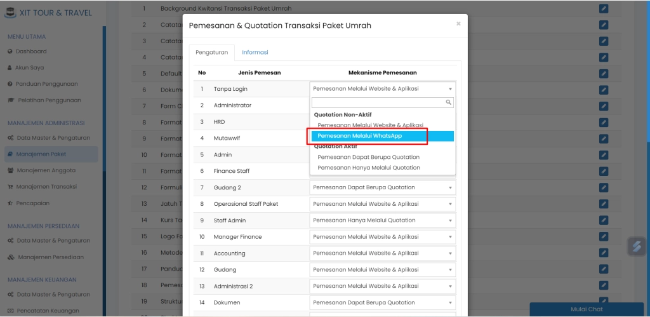The image size is (650, 317).
Task: Click the floating blue widget icon at right edge
Action: pos(636,246)
